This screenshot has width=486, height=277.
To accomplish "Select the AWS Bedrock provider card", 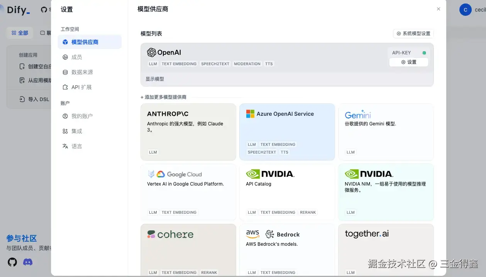I will tap(287, 250).
